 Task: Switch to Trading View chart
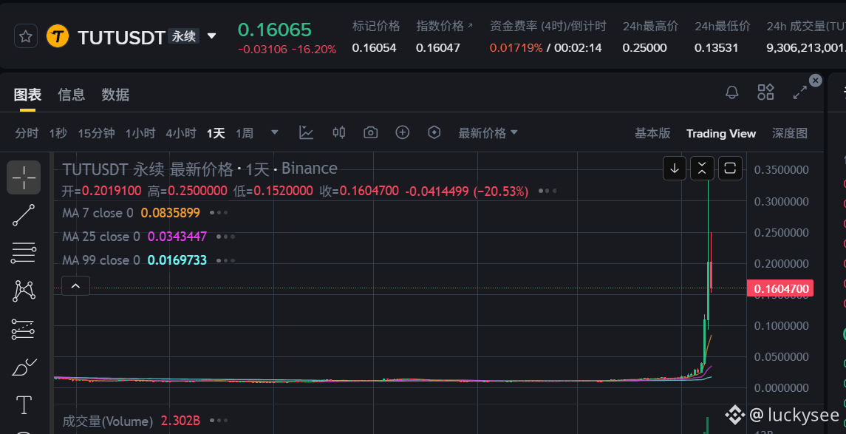[721, 133]
